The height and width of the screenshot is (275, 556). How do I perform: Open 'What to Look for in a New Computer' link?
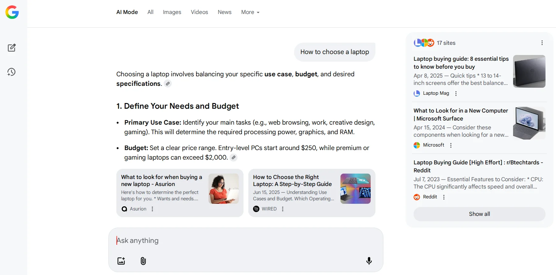click(x=461, y=114)
